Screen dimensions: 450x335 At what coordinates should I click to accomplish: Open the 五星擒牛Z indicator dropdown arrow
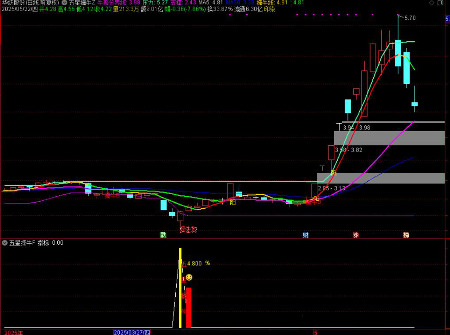pos(64,3)
